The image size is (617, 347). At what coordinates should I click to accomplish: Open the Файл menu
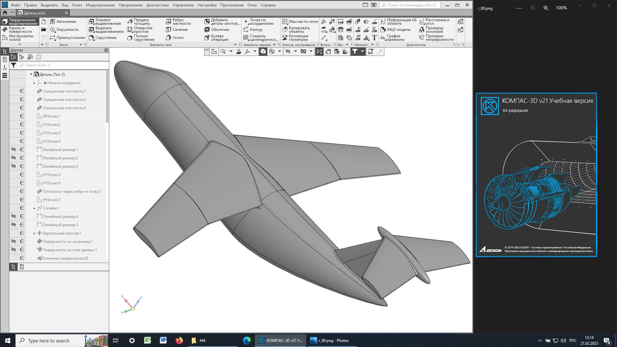point(15,5)
